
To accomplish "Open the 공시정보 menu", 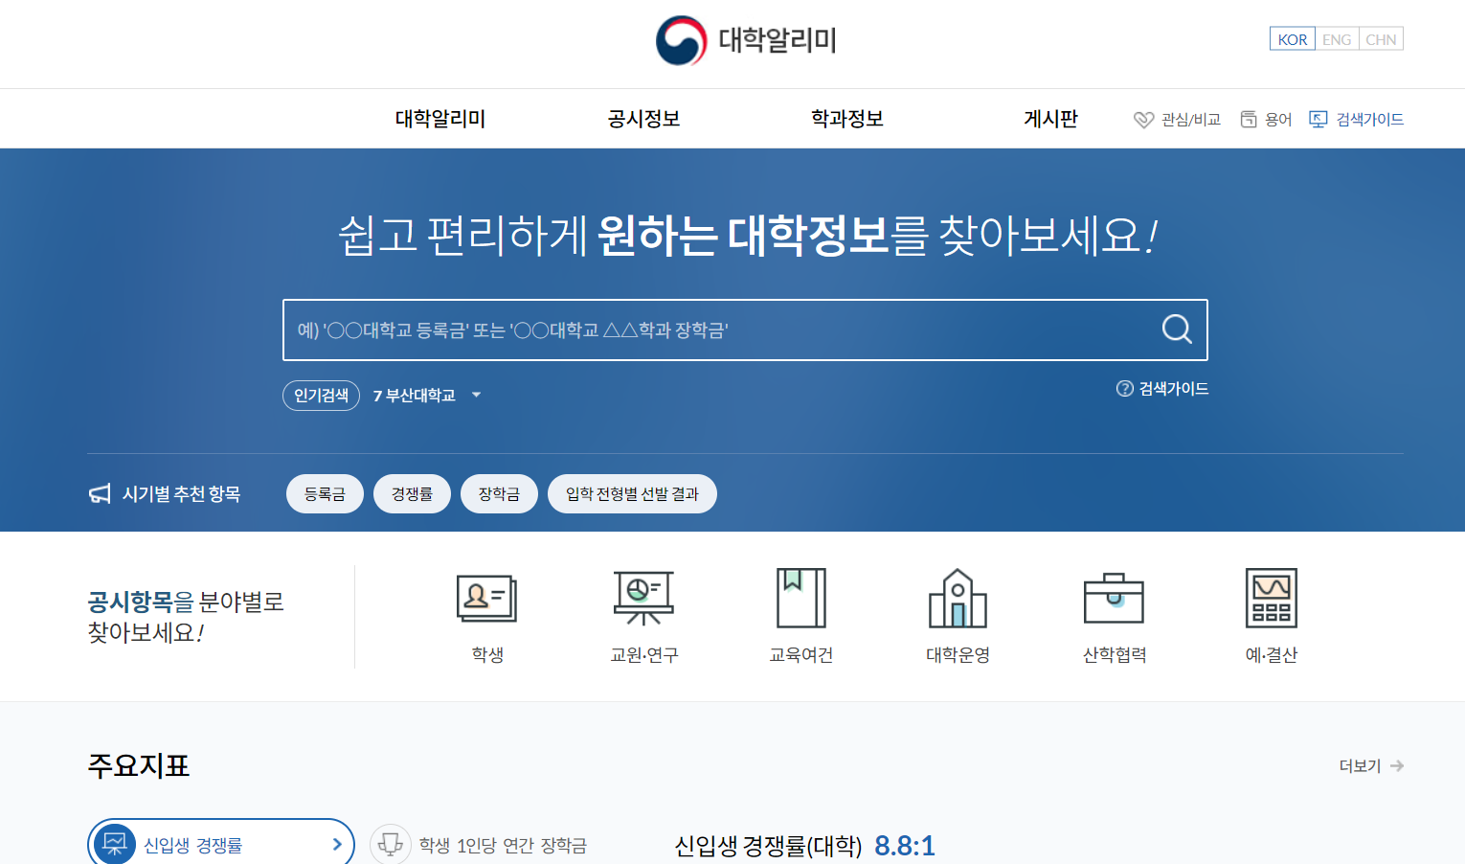I will click(x=643, y=118).
